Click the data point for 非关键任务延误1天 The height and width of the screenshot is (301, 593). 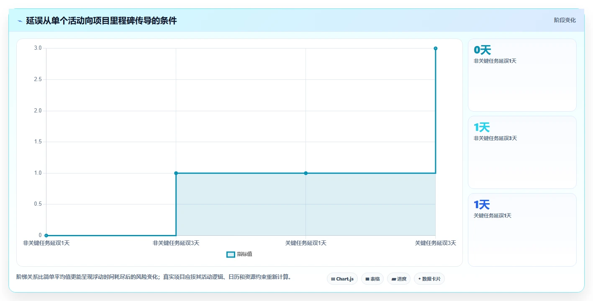click(x=46, y=235)
